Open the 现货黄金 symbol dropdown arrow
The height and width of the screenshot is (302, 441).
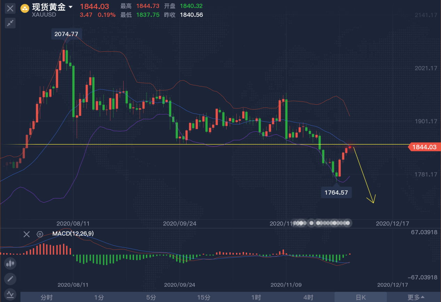[x=71, y=7]
